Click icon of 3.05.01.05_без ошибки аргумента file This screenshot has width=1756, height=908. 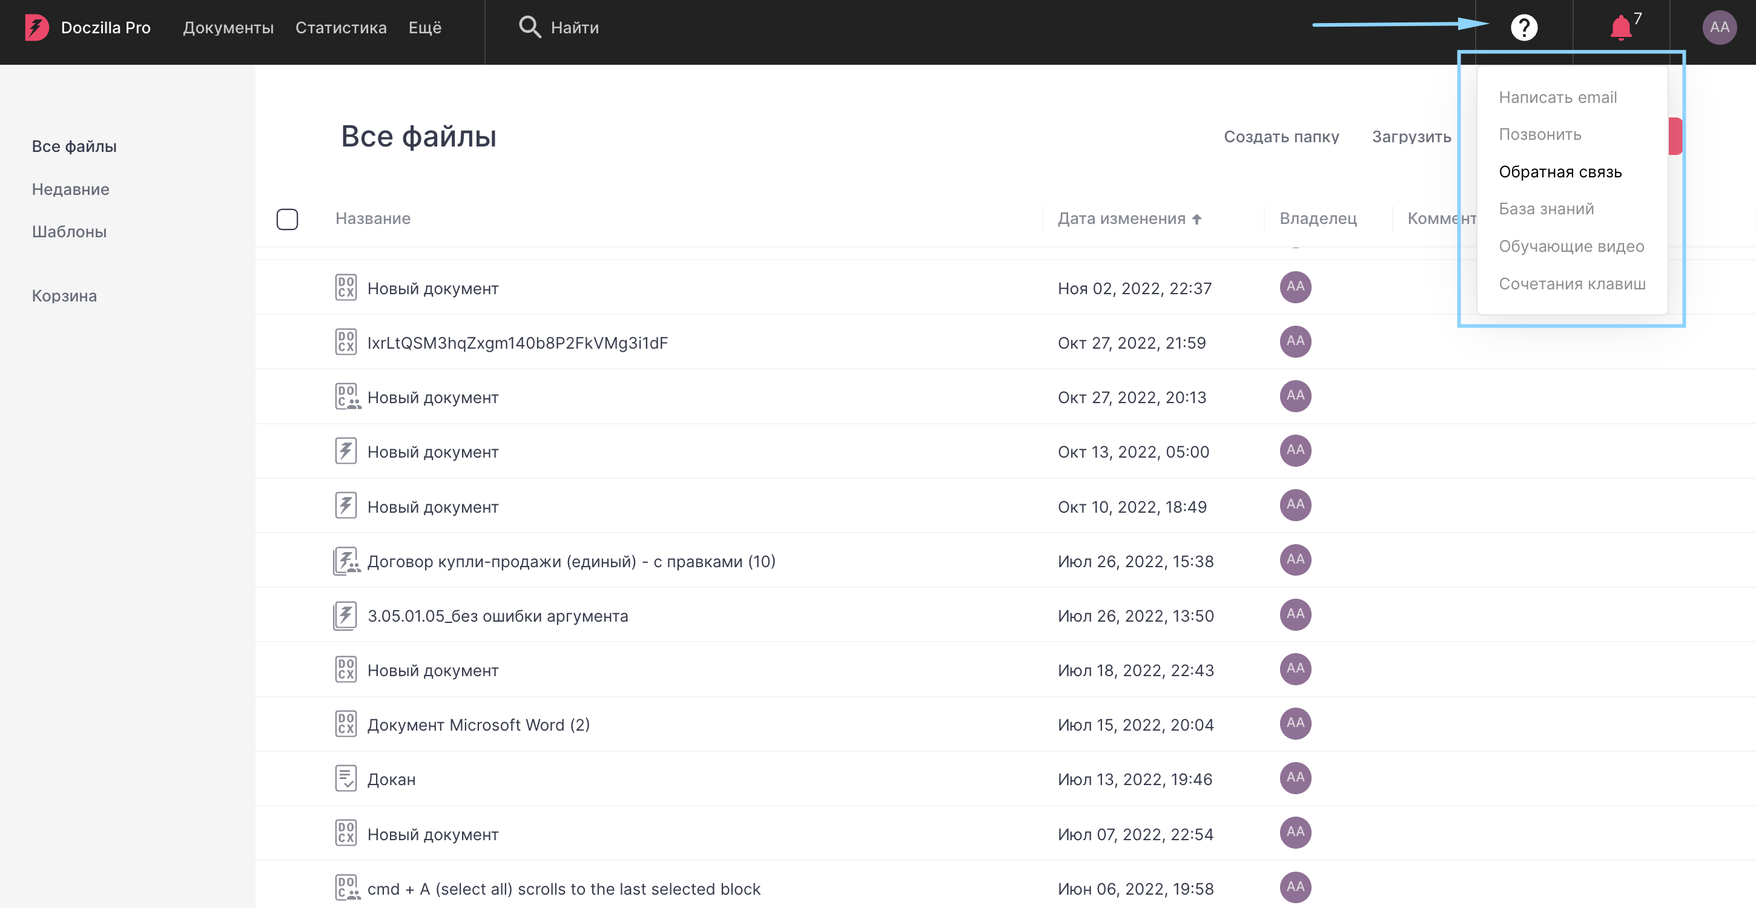tap(345, 616)
